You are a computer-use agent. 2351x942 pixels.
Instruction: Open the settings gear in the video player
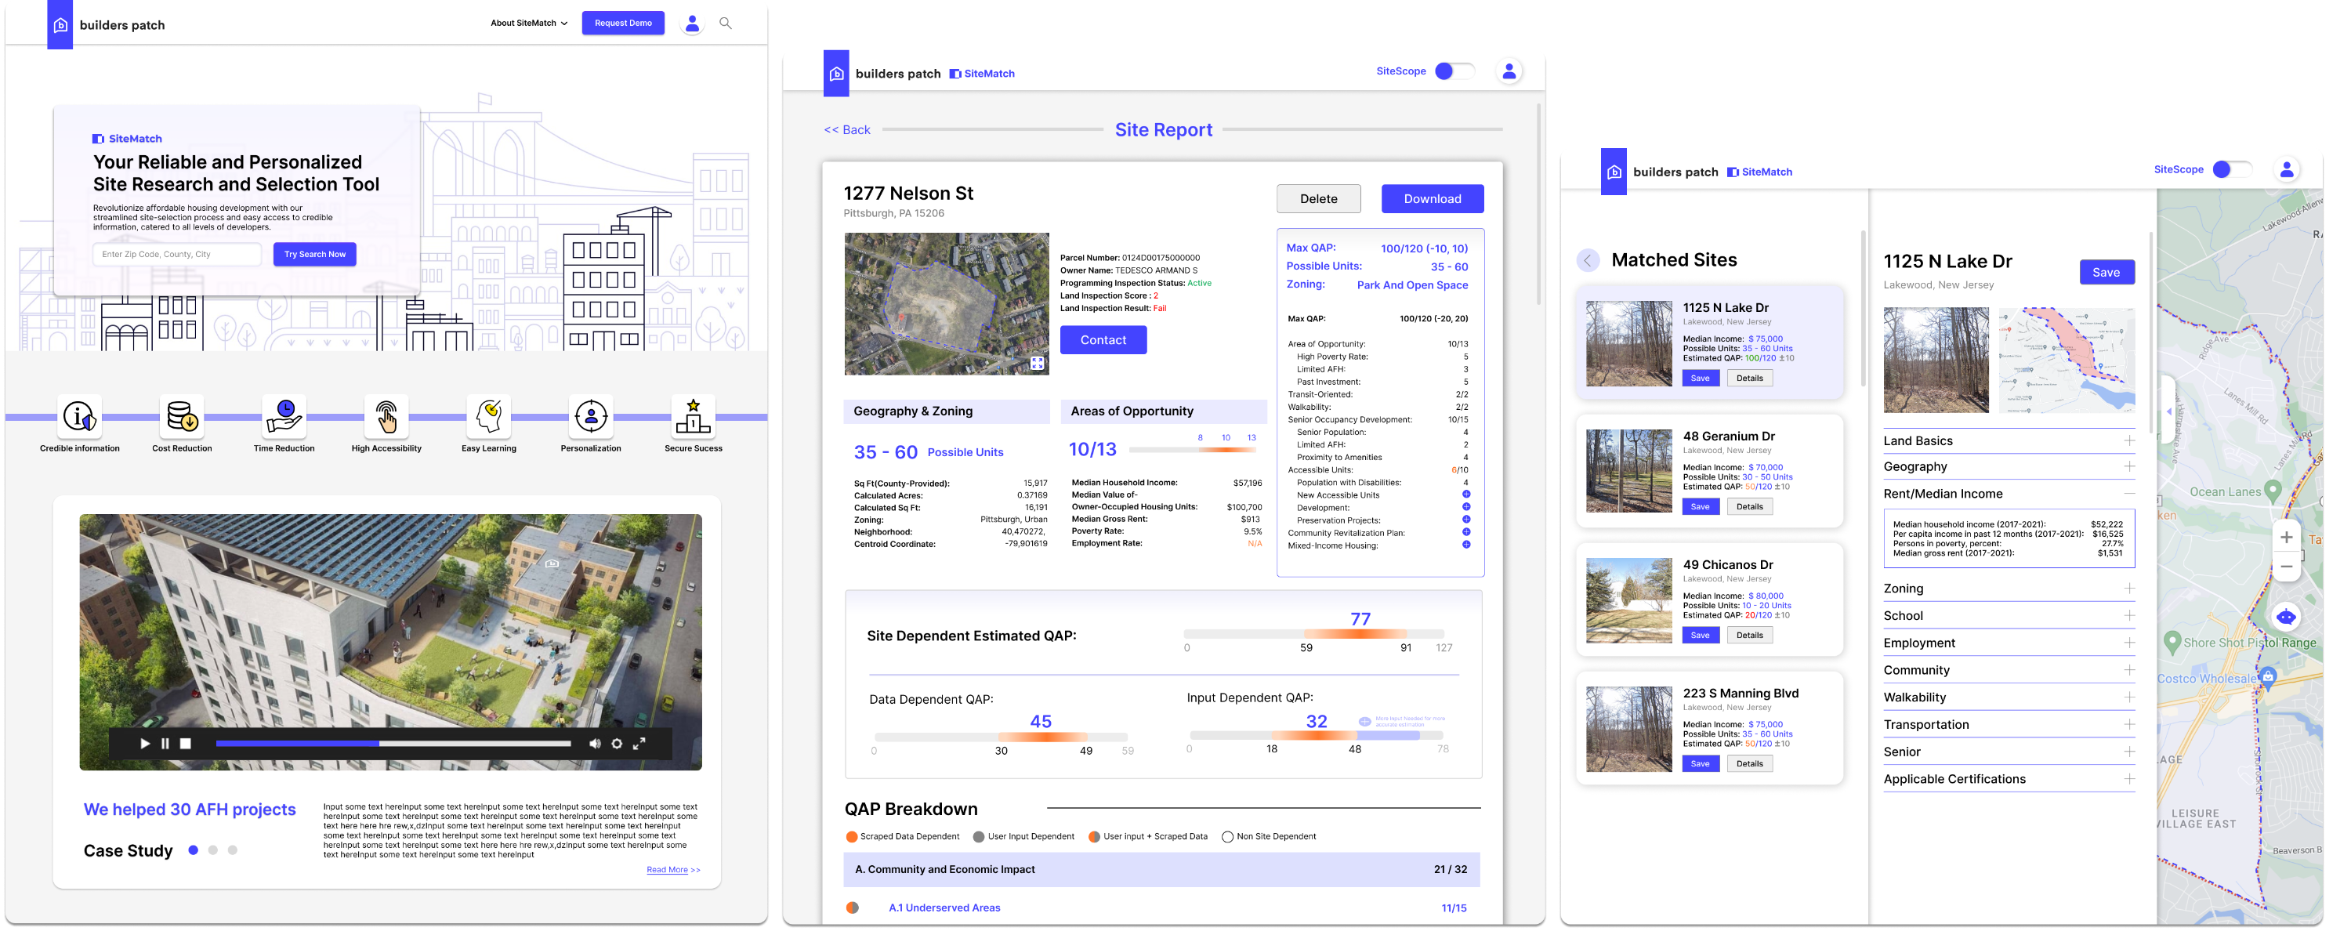click(615, 744)
